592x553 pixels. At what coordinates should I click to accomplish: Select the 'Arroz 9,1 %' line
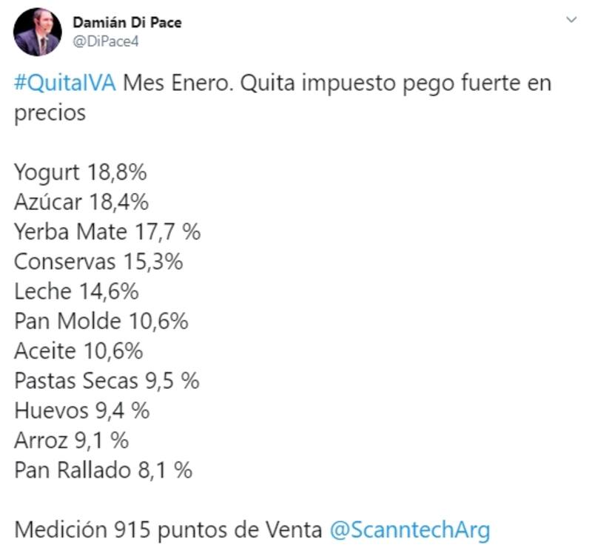[x=72, y=441]
